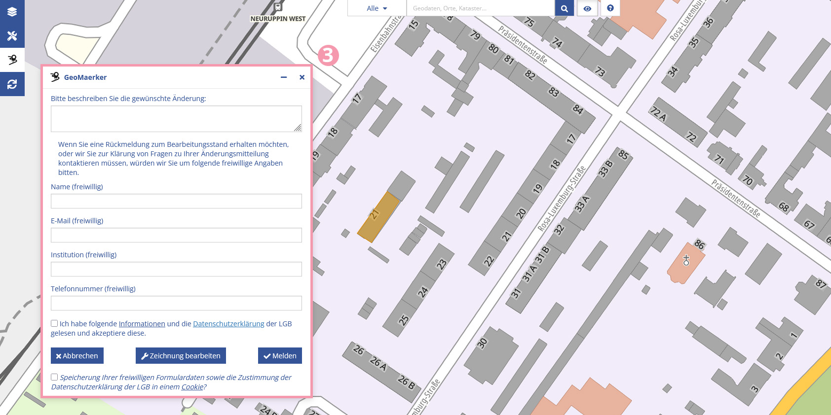
Task: Click house number 87 on map
Action: click(821, 283)
